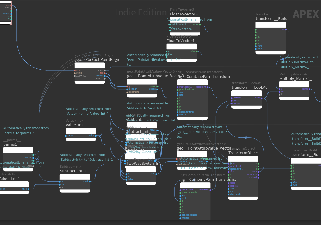Image resolution: width=321 pixels, height=225 pixels.
Task: Click the 'numpt' output port on parms1
Action: 33,158
